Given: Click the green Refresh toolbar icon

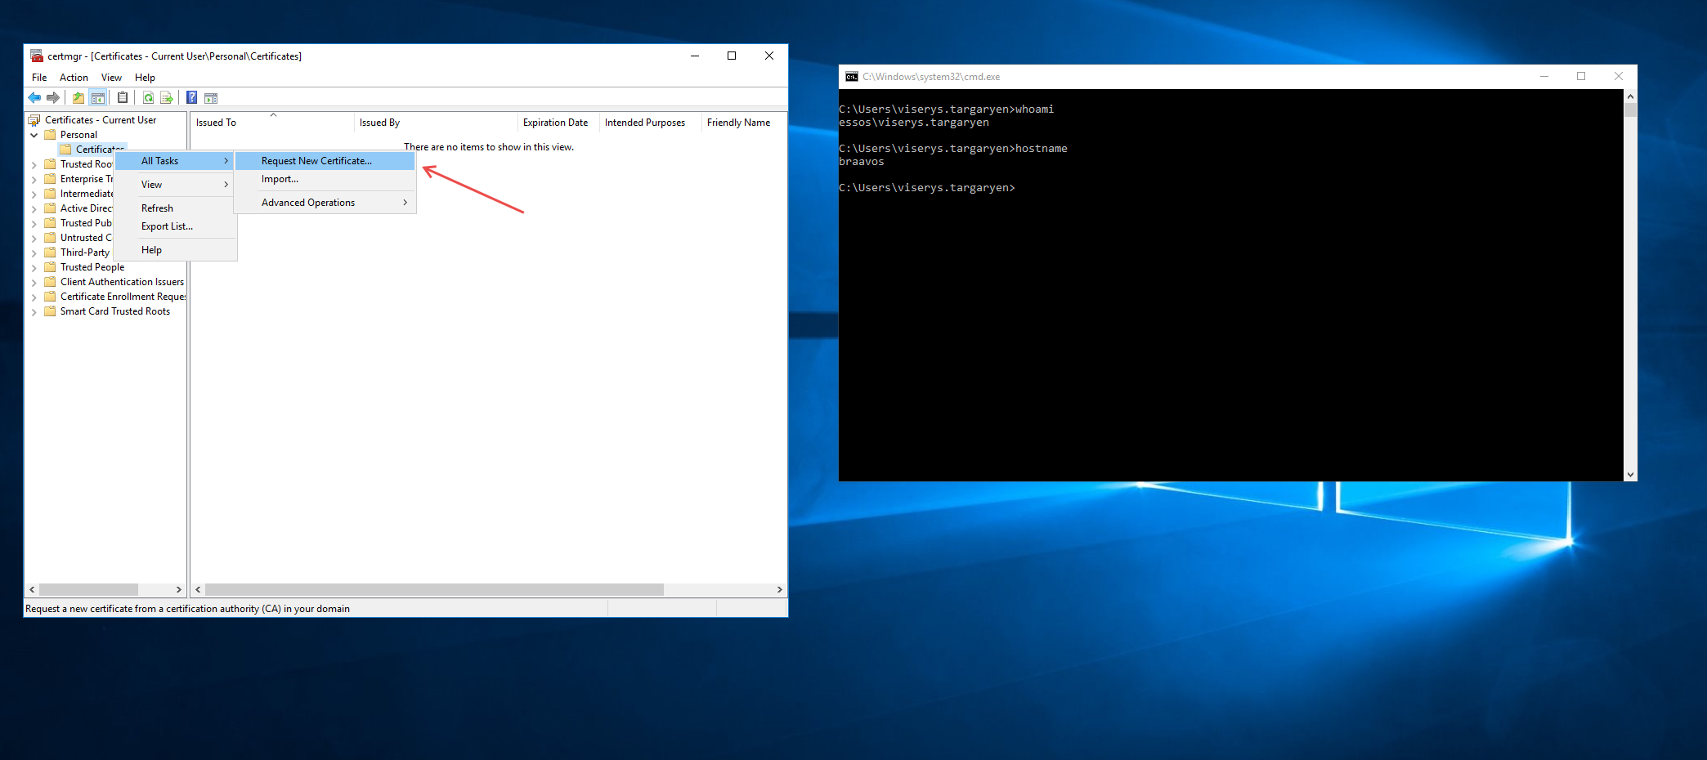Looking at the screenshot, I should tap(148, 98).
